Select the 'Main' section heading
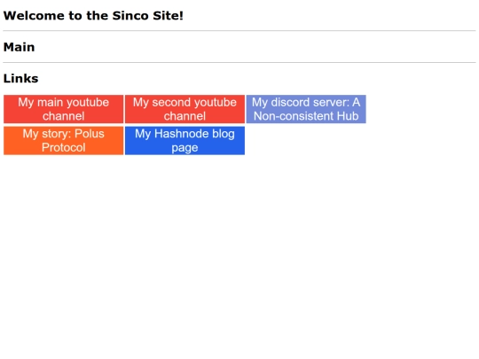This screenshot has height=359, width=479. pos(19,47)
